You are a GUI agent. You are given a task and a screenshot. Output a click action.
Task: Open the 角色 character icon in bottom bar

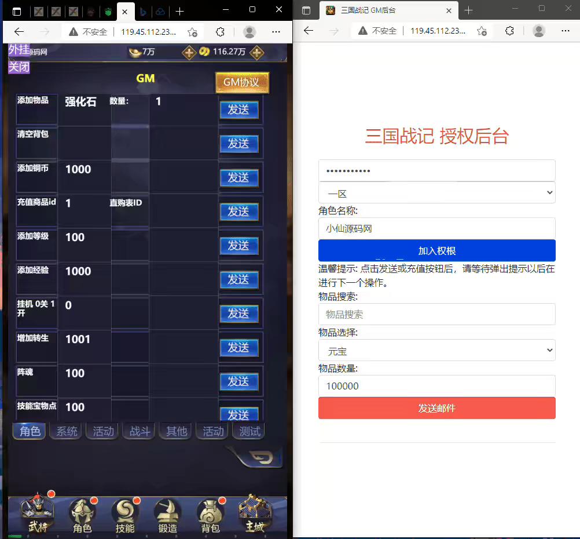tap(82, 515)
